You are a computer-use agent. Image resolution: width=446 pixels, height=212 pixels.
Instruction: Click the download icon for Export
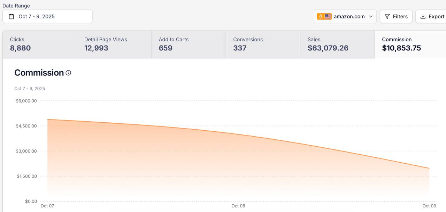click(423, 16)
